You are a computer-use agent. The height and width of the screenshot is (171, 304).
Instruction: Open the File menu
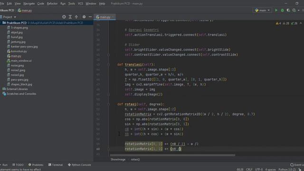click(x=2, y=3)
